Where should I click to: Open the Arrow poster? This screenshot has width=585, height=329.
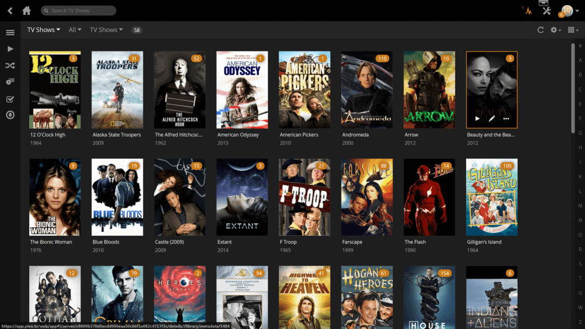click(429, 90)
